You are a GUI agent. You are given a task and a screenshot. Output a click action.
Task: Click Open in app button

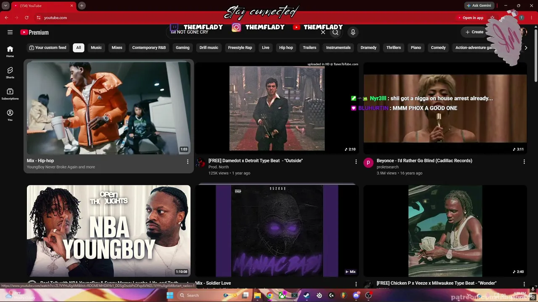pos(470,18)
